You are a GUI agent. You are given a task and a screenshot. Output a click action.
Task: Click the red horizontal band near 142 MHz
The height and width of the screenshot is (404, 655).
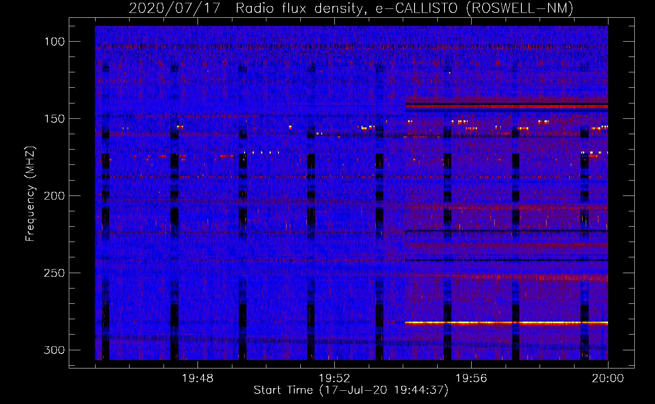coord(506,106)
